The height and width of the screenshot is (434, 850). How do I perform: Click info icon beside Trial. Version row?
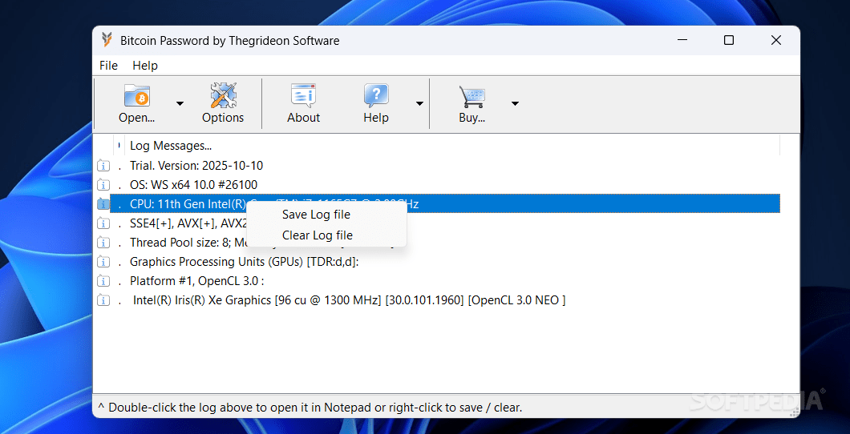point(103,166)
